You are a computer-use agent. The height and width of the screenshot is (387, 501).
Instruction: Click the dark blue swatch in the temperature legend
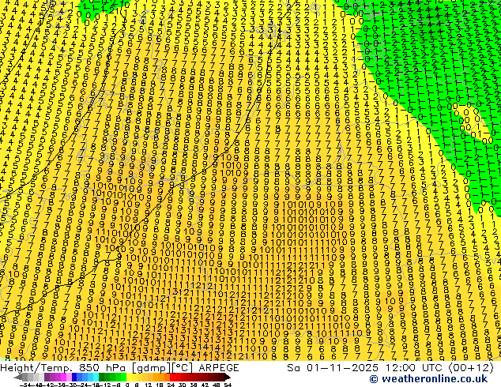click(74, 377)
